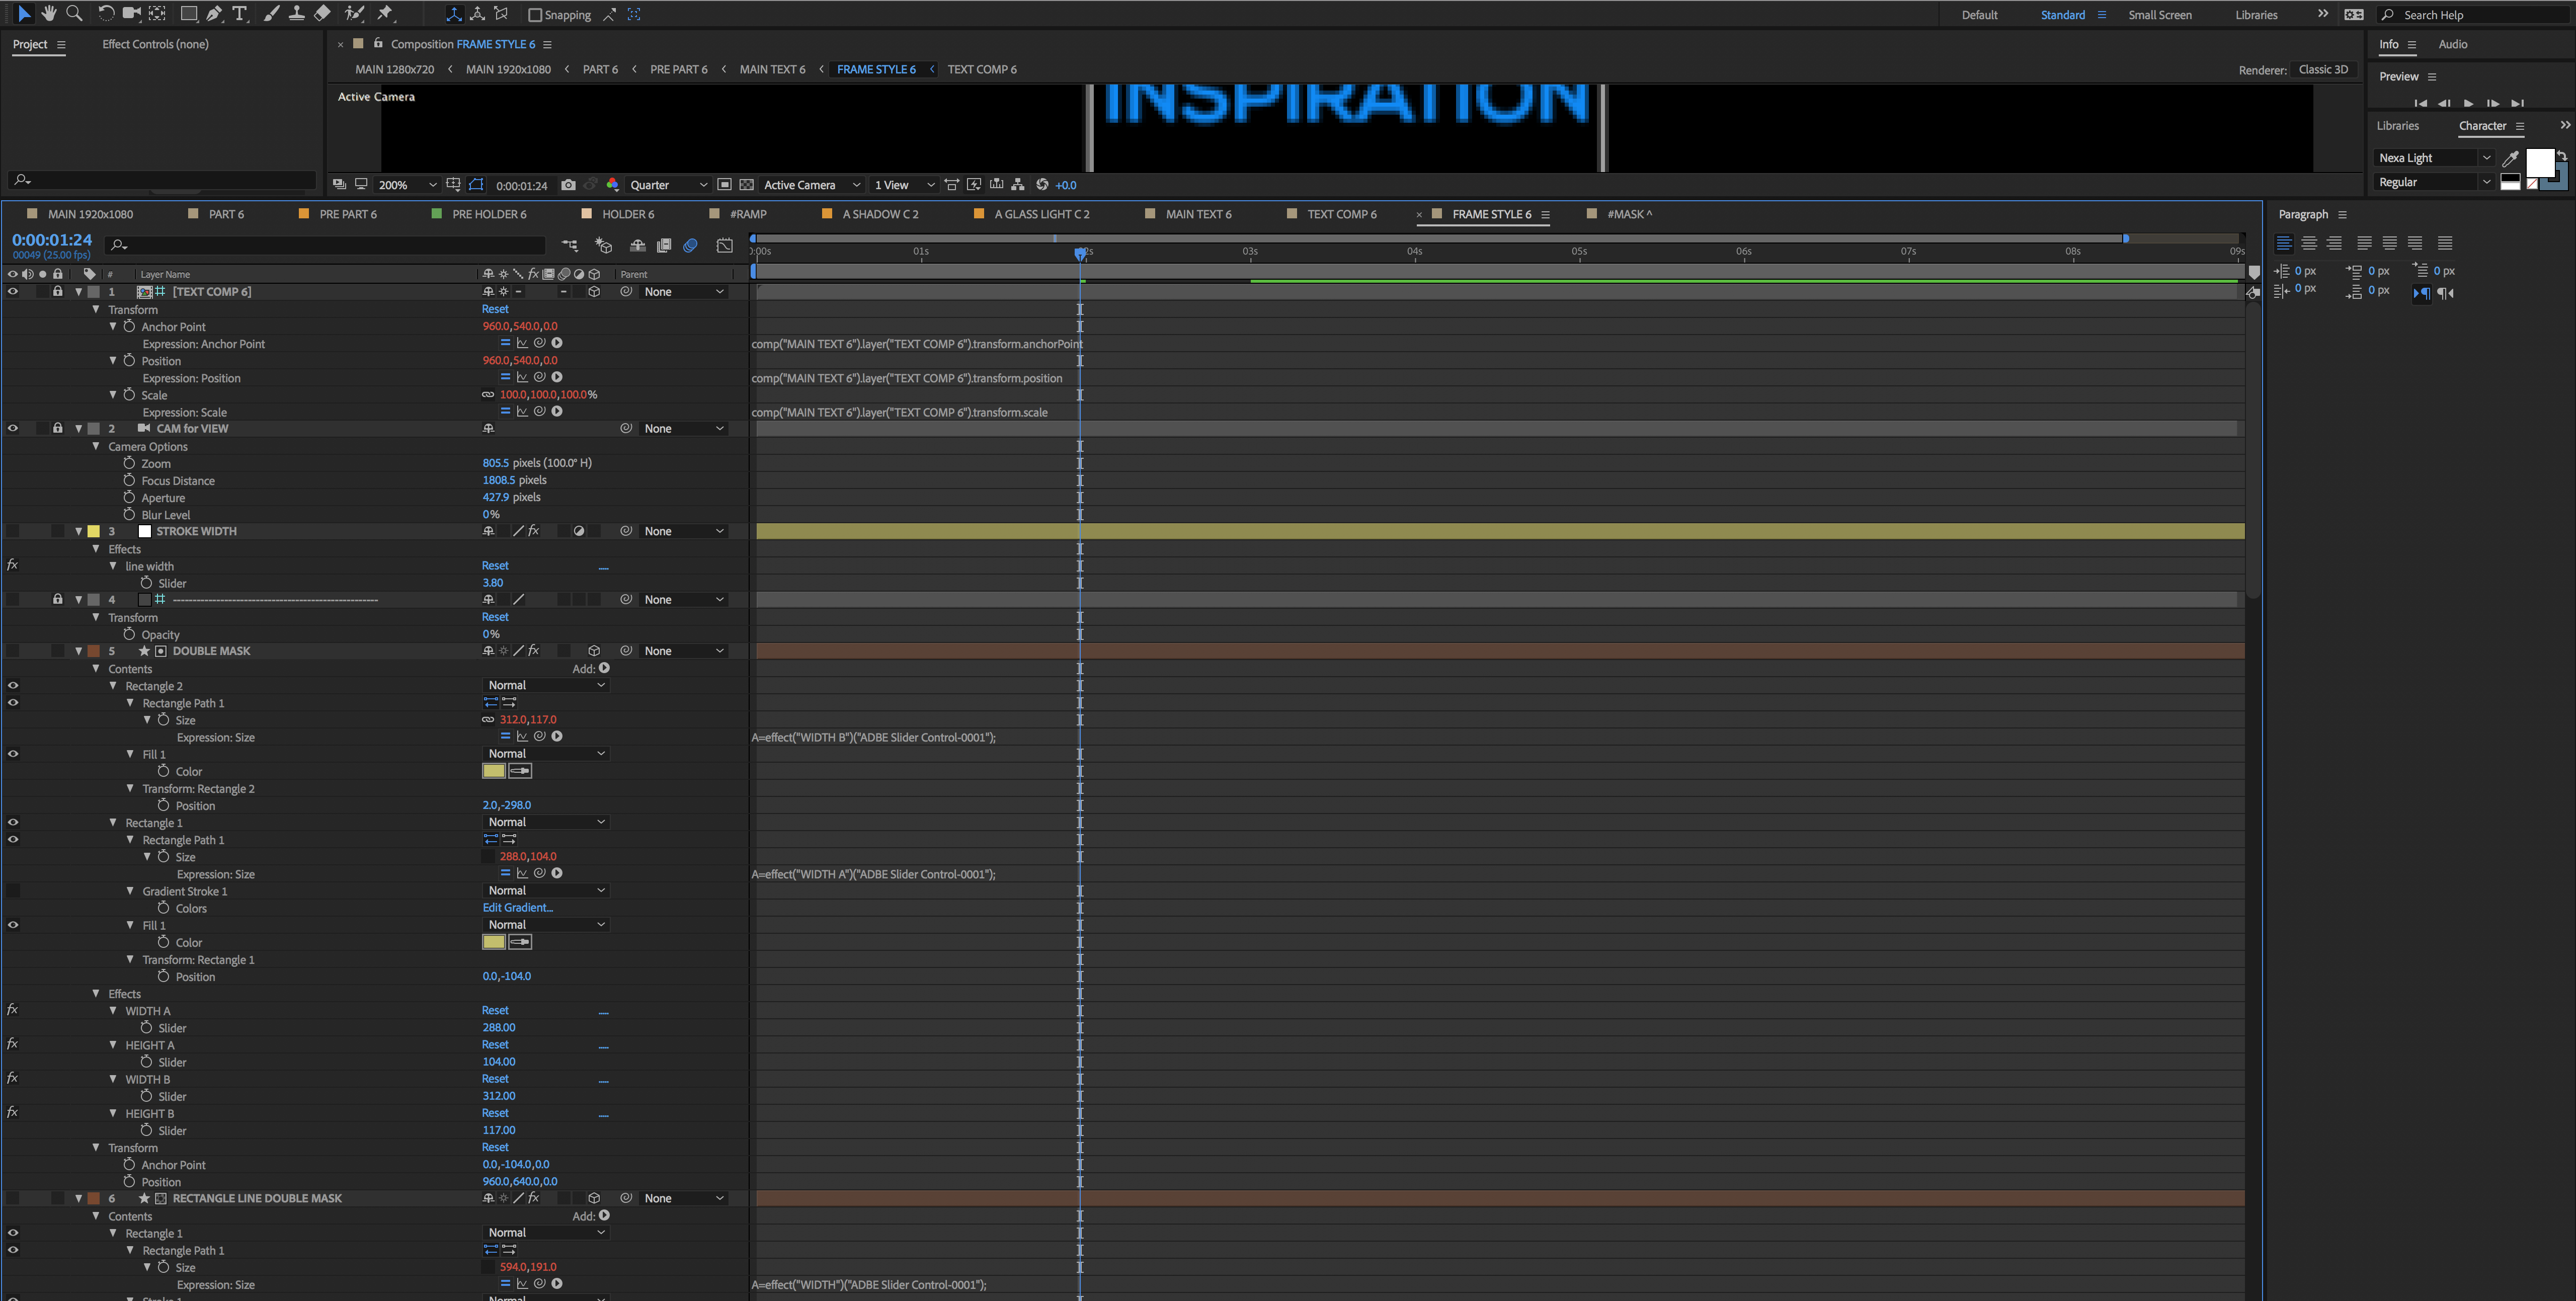
Task: Click the white fill color in Character panel
Action: 2540,163
